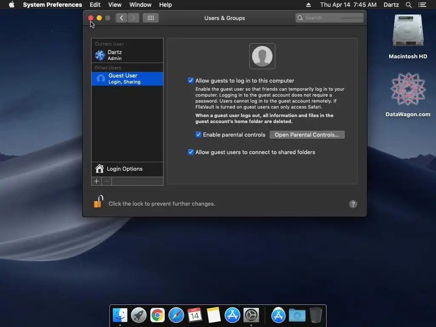Screen dimensions: 436x327
Task: Click the minus remove user button
Action: (x=107, y=181)
